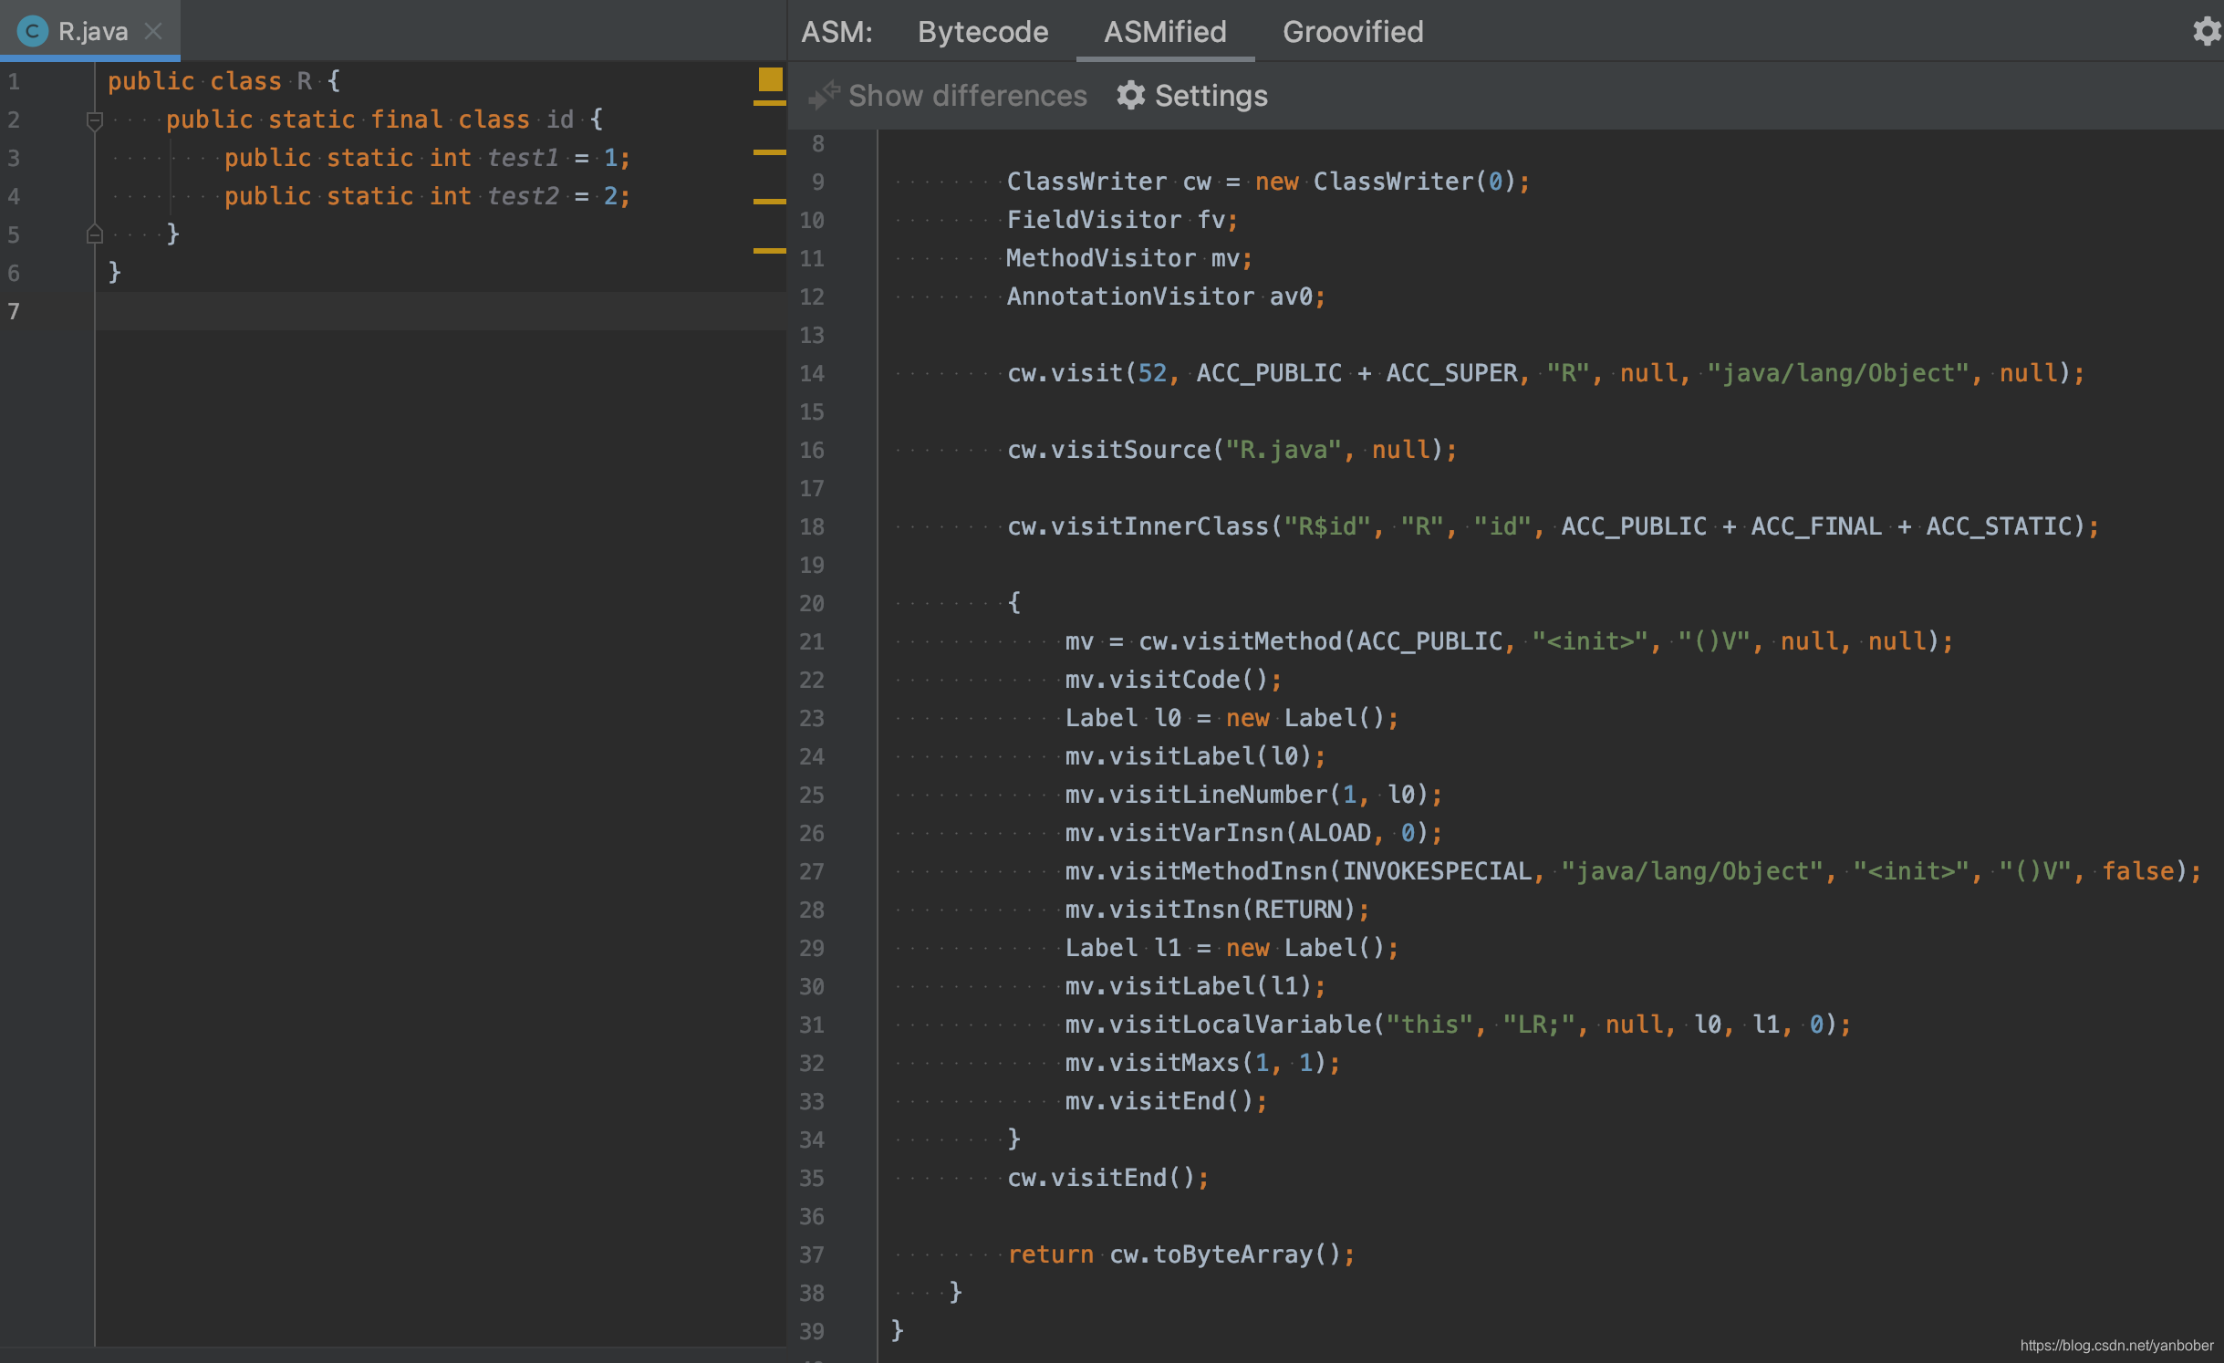Switch to the Groovified tab
Image resolution: width=2224 pixels, height=1363 pixels.
point(1352,32)
